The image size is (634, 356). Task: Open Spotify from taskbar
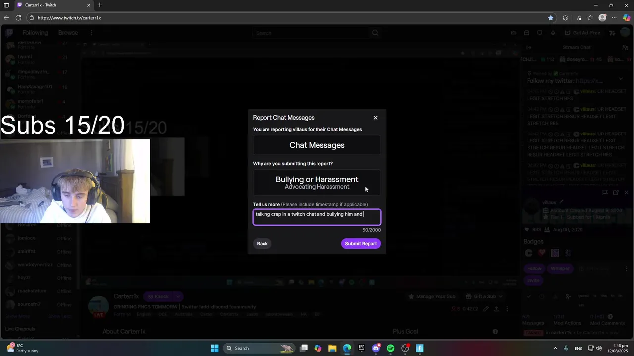point(390,348)
